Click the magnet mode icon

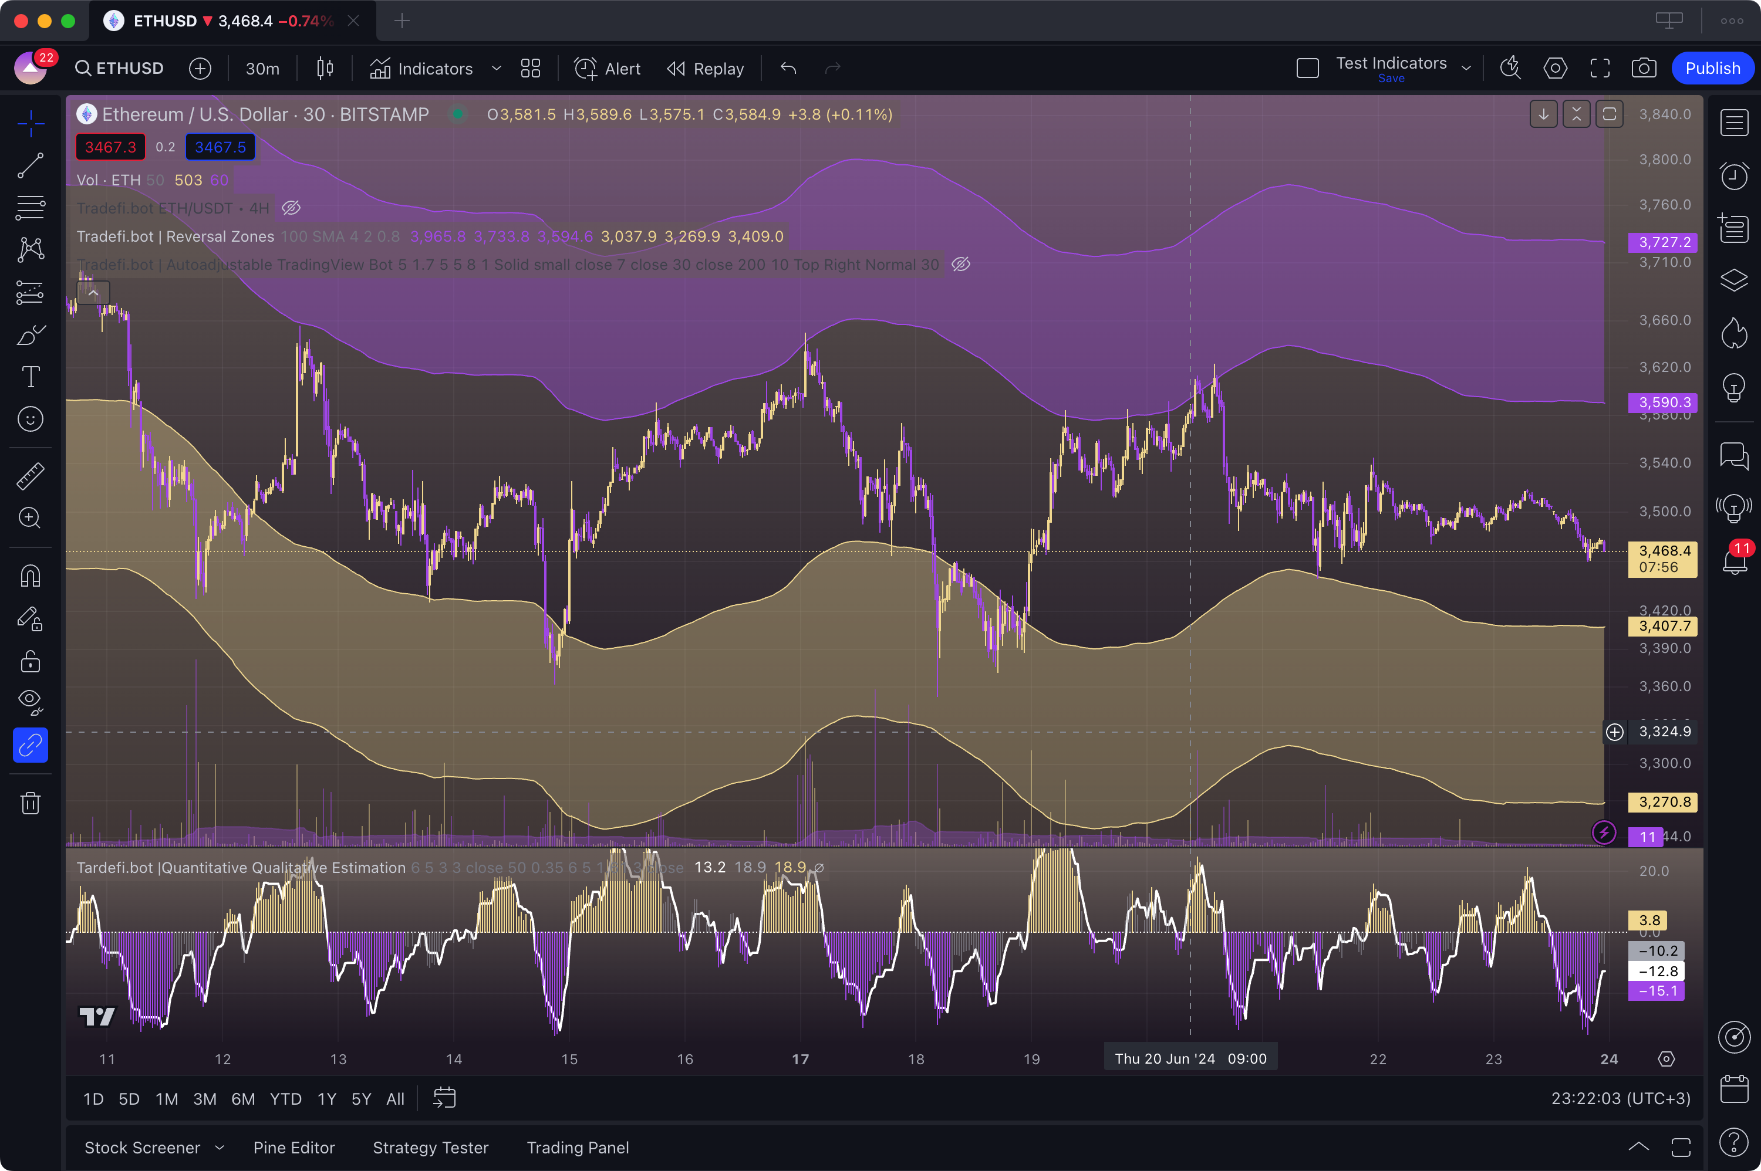tap(31, 577)
